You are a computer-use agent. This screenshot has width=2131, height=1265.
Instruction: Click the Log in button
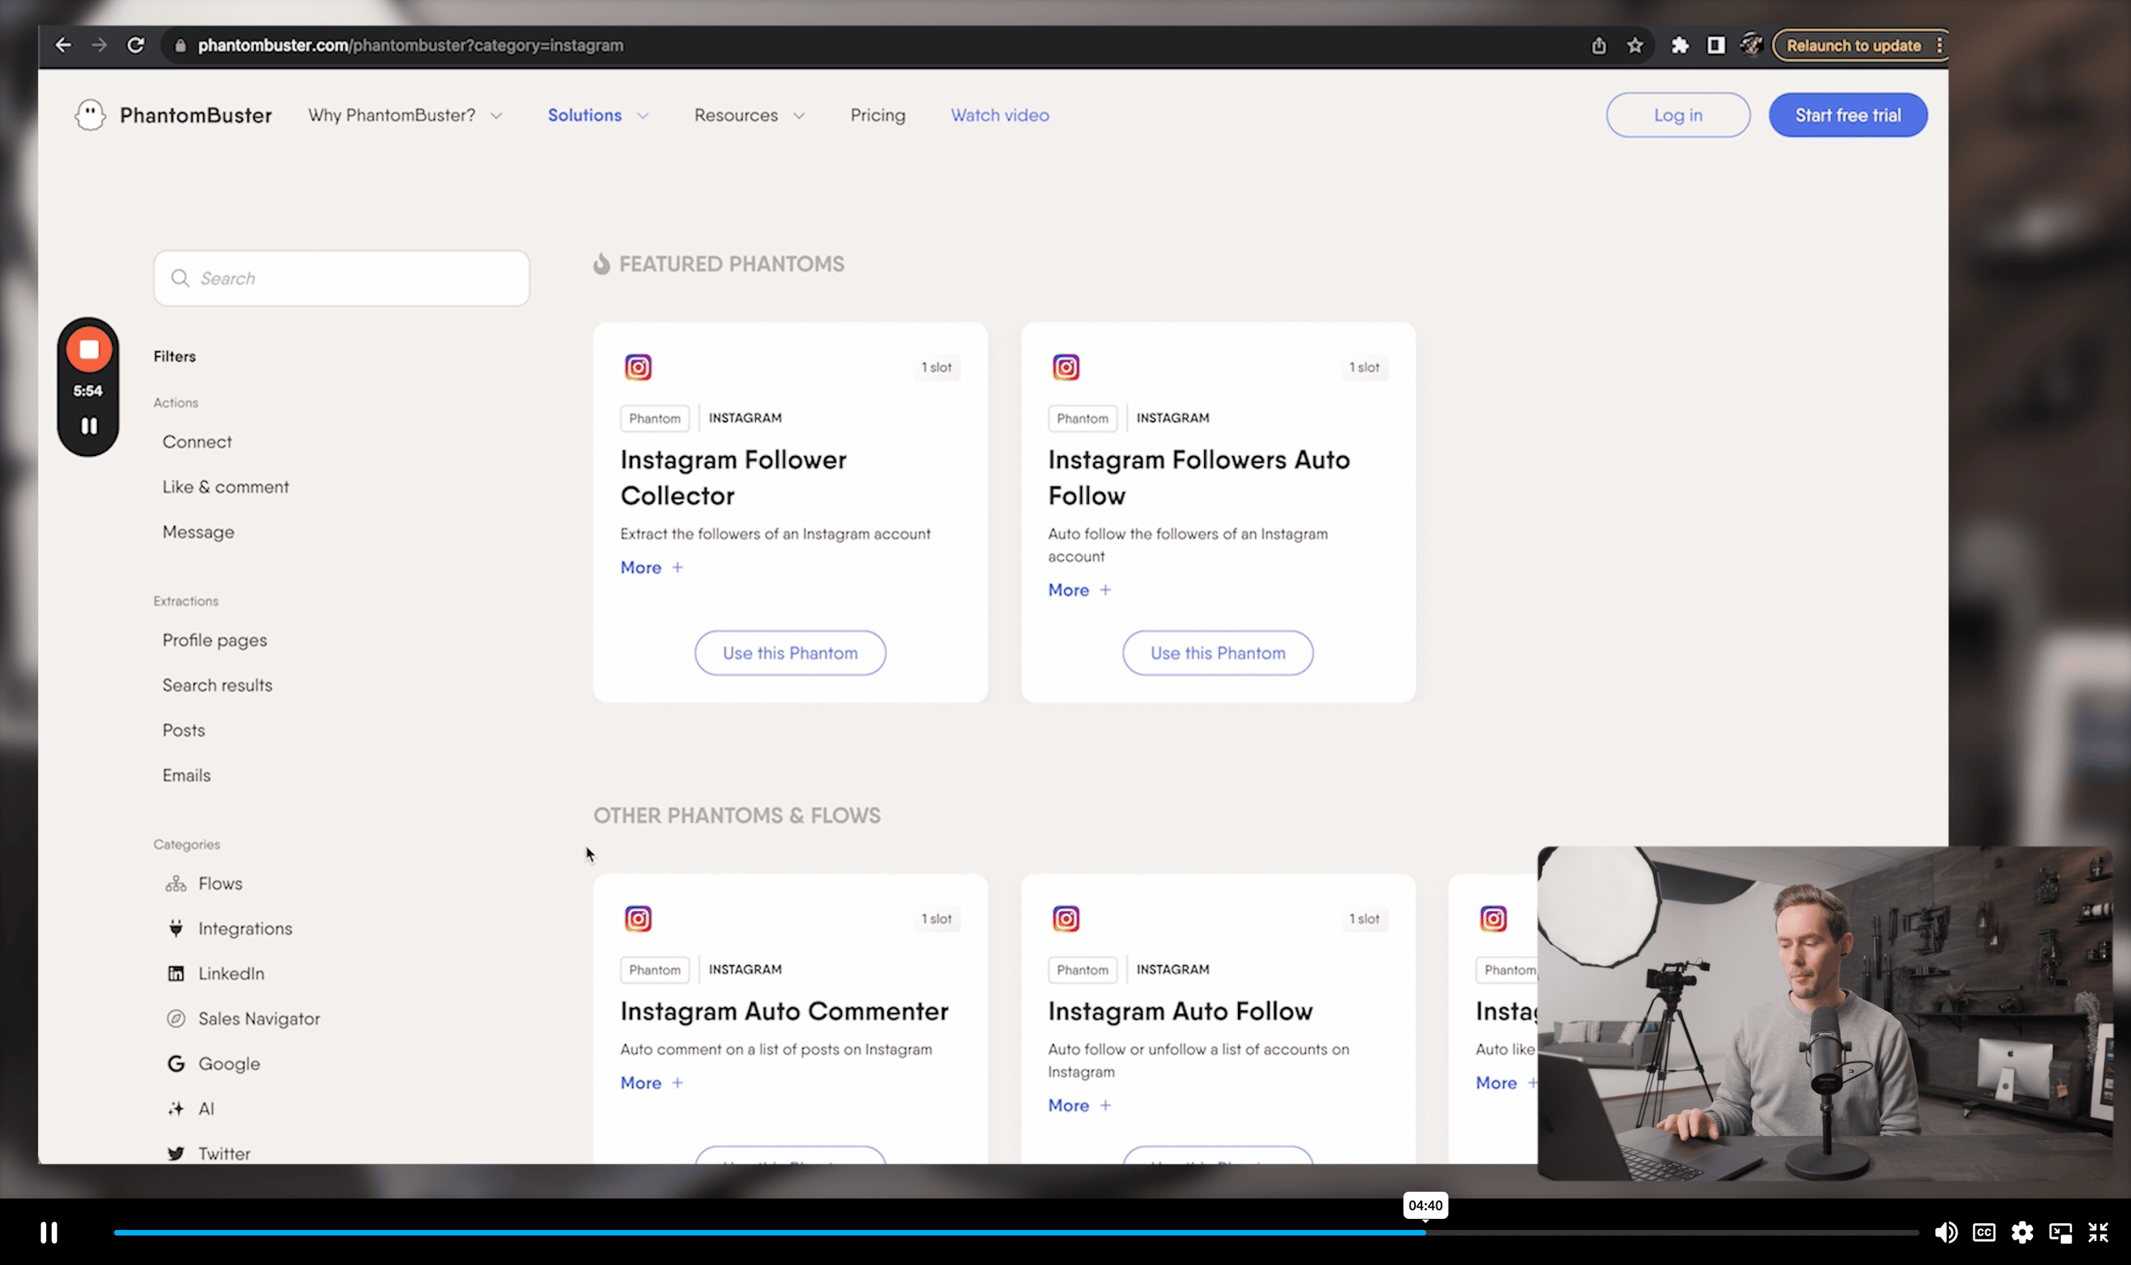(x=1678, y=115)
